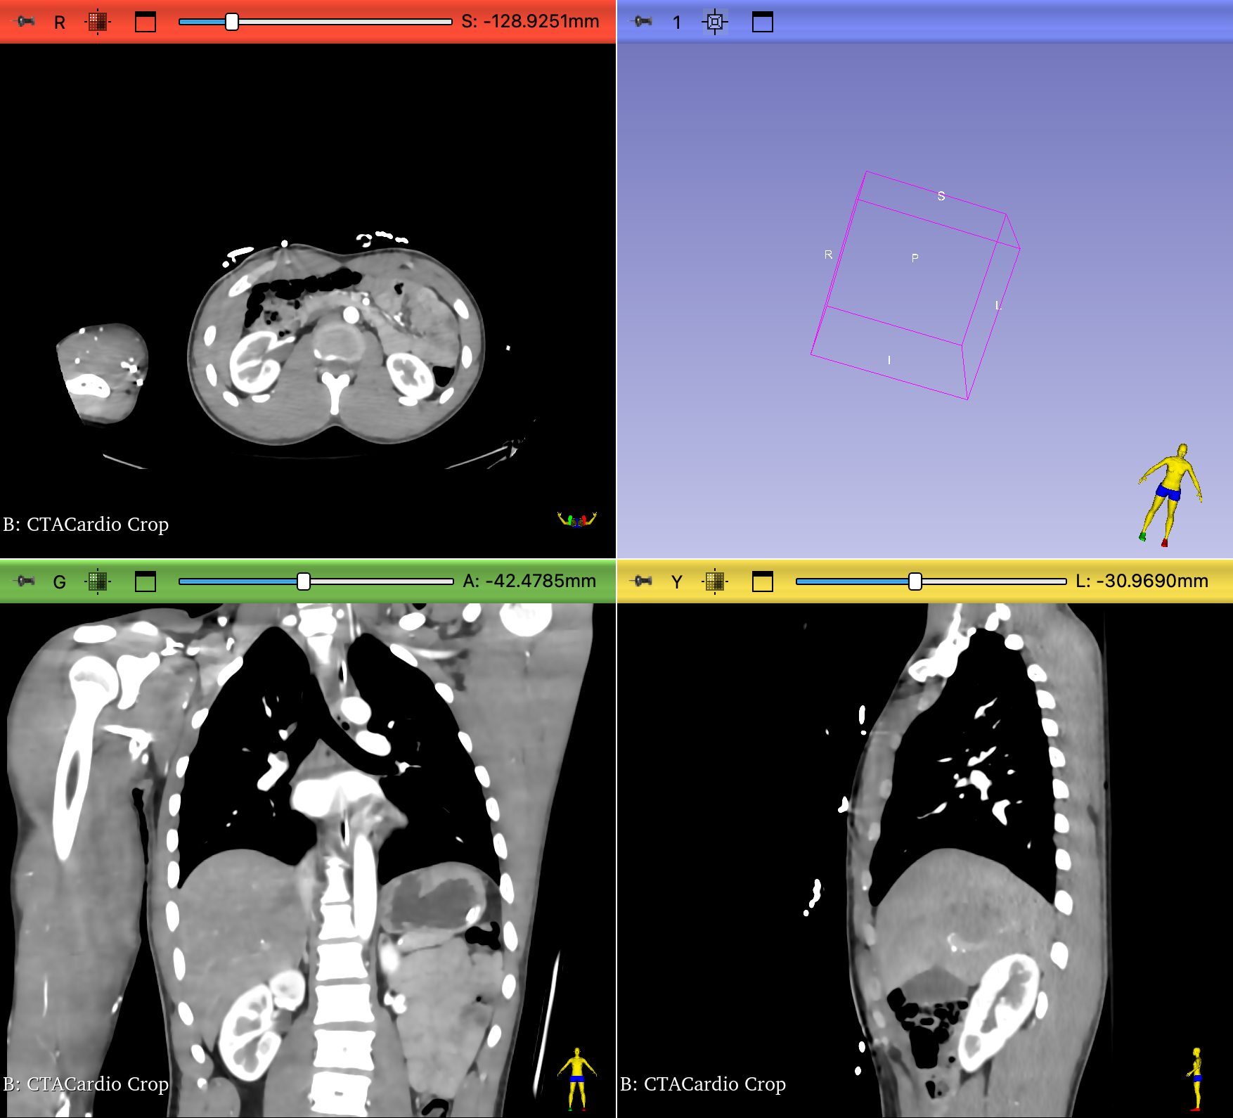1233x1118 pixels.
Task: Maximize the yellow sagittal slice view
Action: click(763, 582)
